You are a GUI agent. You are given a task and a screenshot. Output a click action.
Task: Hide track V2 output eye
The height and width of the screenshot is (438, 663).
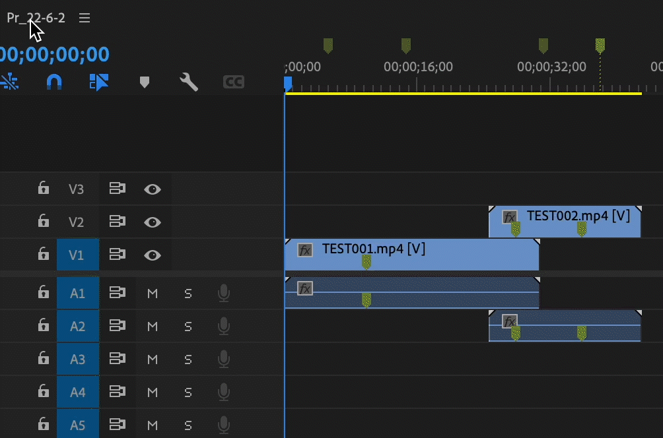(x=153, y=222)
